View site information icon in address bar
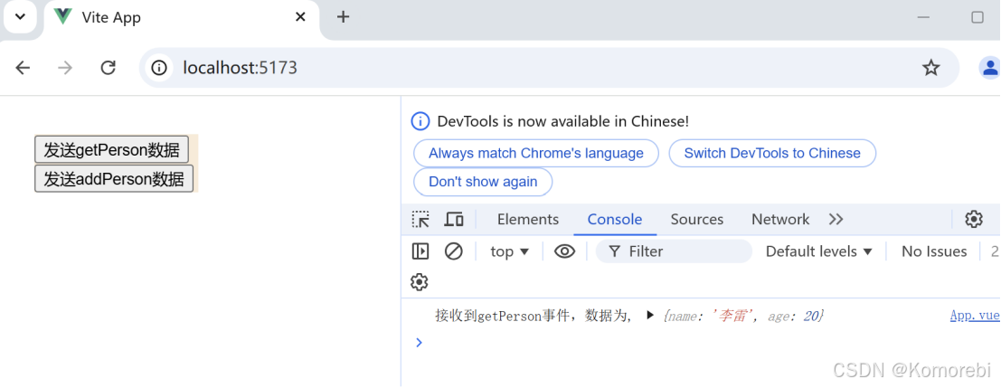Image resolution: width=1001 pixels, height=388 pixels. tap(159, 68)
